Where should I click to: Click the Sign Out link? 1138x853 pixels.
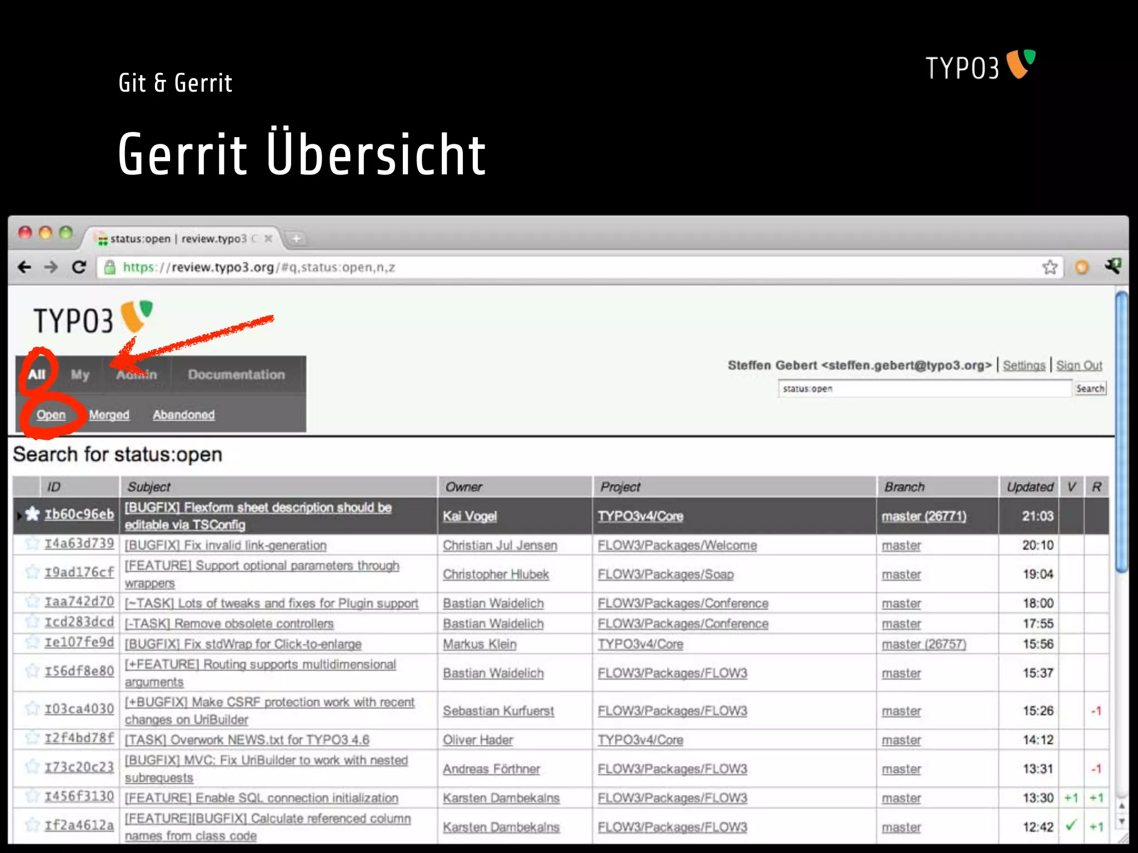click(x=1079, y=365)
